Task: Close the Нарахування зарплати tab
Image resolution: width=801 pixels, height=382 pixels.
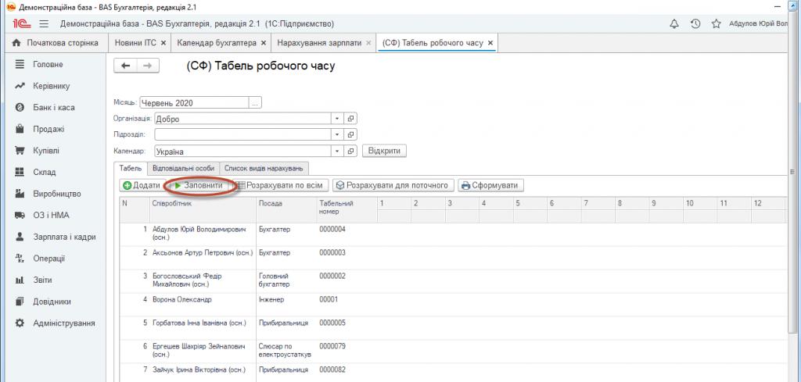Action: coord(368,43)
